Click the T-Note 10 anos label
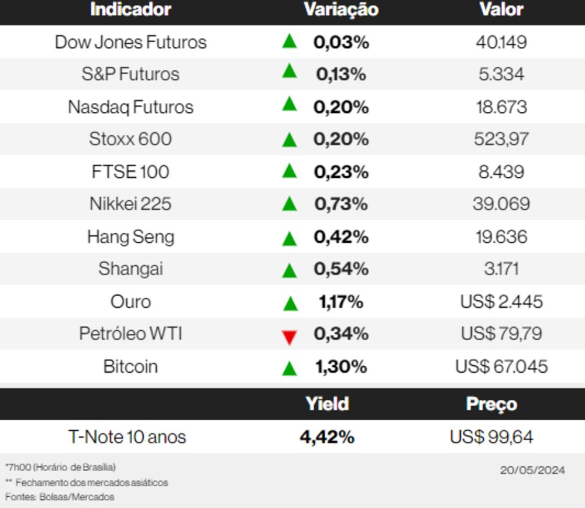This screenshot has width=585, height=508. point(127,437)
